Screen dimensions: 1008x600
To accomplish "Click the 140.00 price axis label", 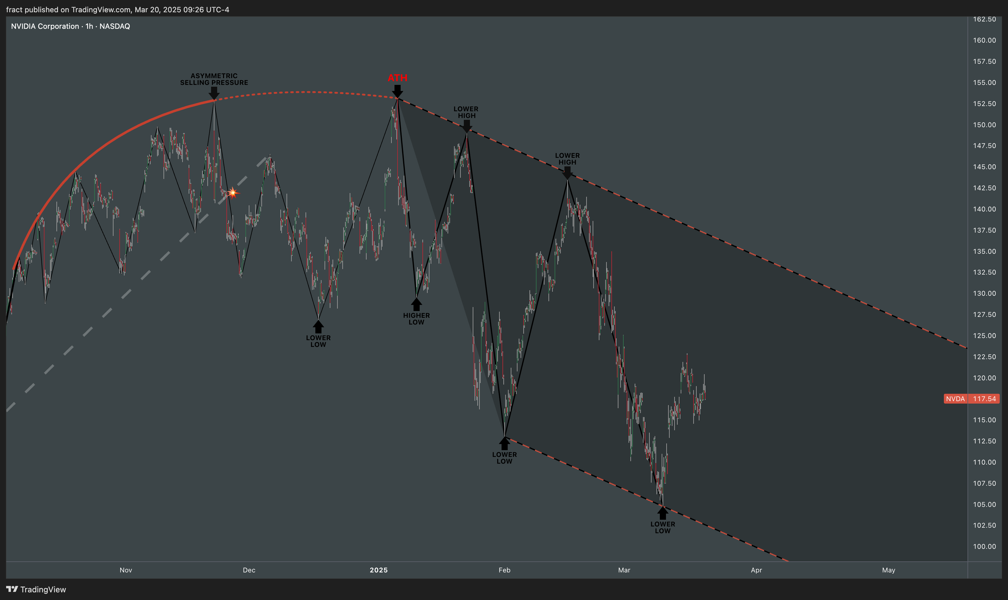I will (984, 209).
